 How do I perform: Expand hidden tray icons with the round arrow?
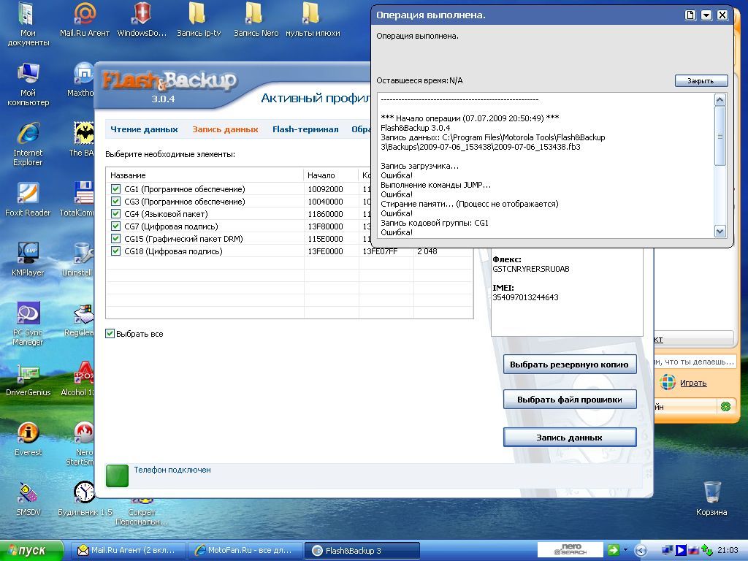641,551
